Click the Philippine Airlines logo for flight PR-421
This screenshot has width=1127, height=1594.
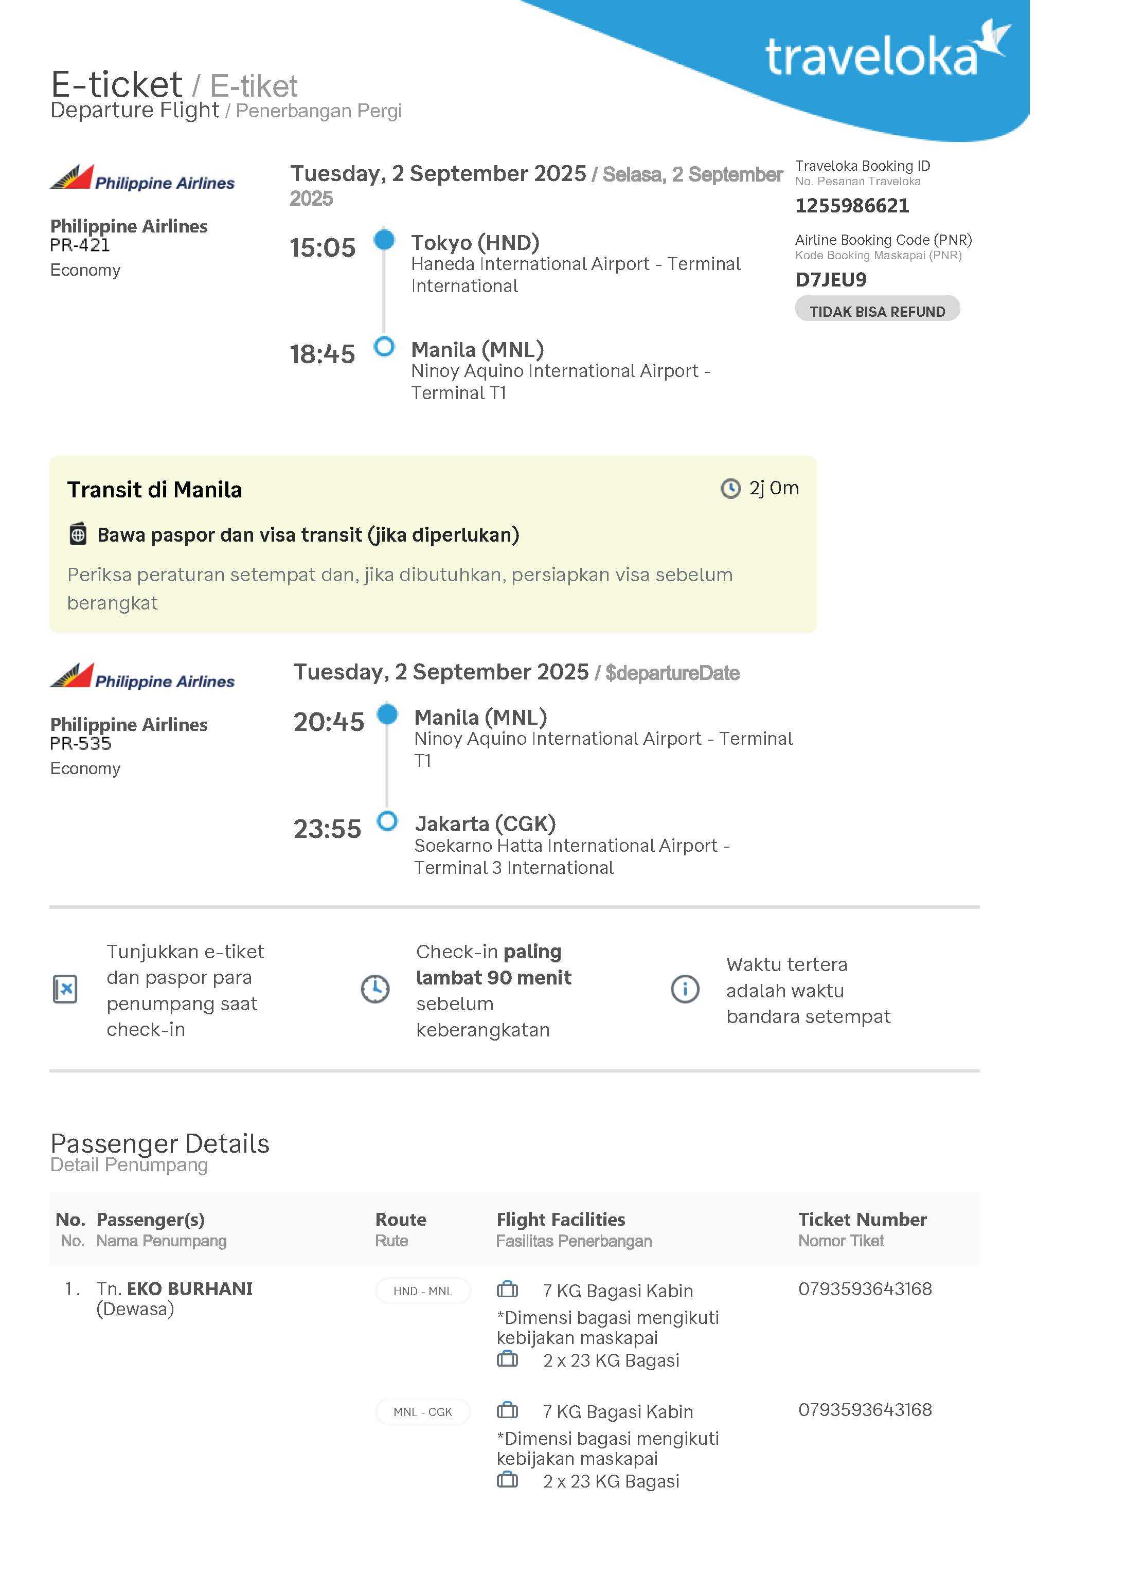(x=142, y=178)
